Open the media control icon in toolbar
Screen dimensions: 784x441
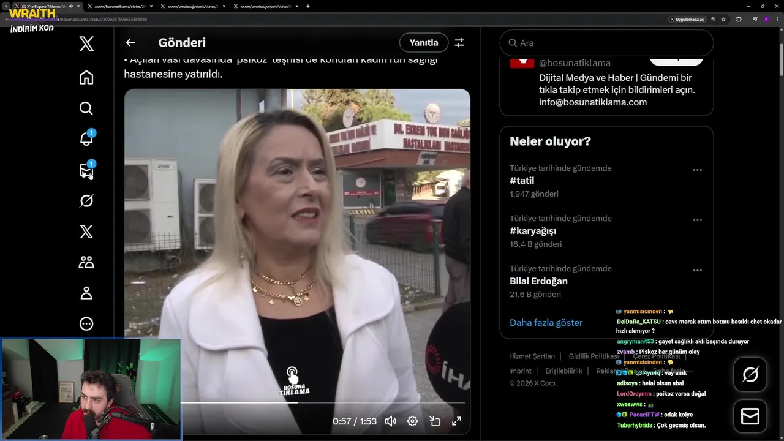pyautogui.click(x=755, y=19)
